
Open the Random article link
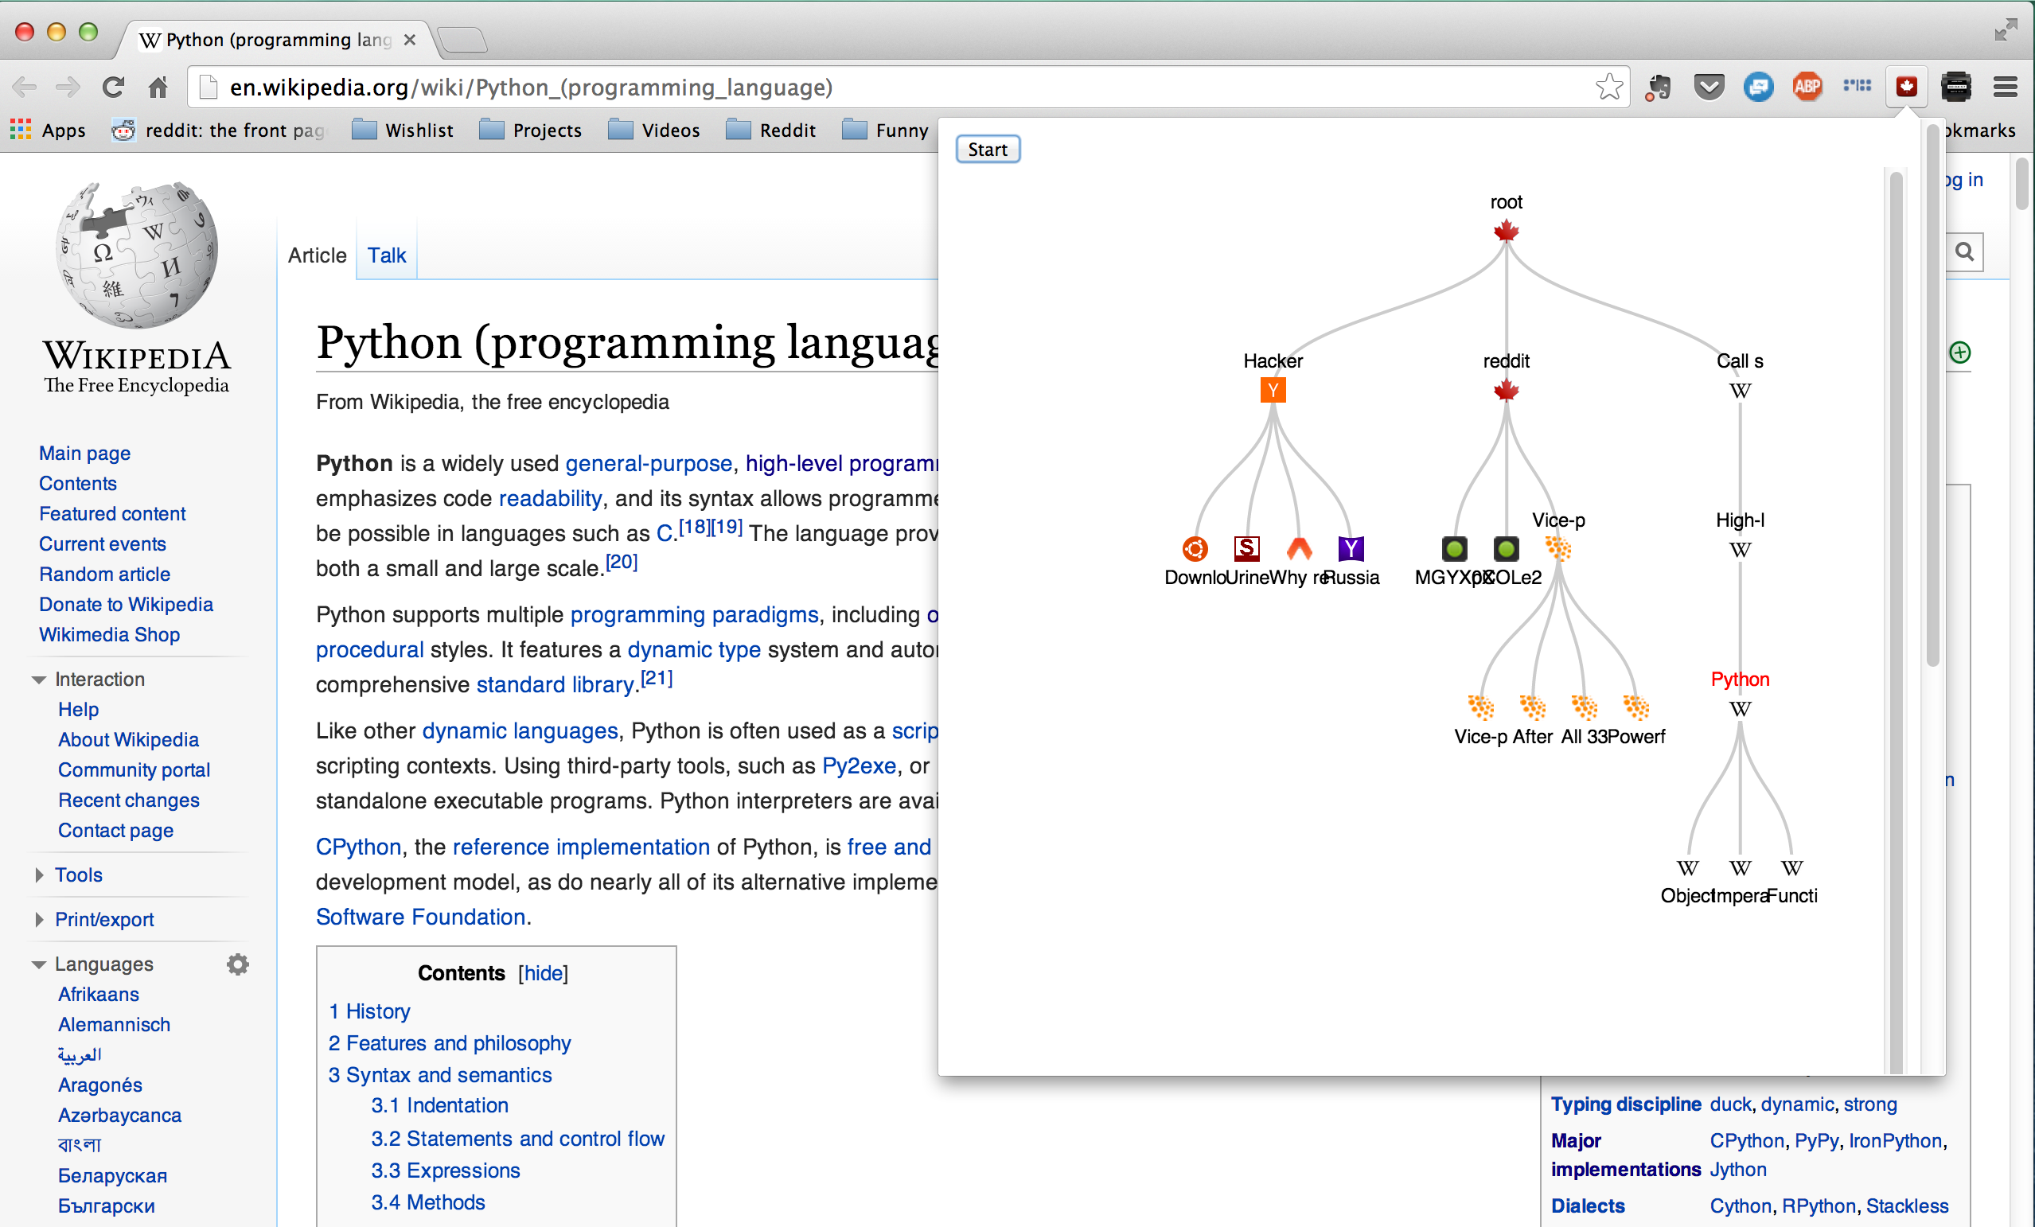point(104,574)
